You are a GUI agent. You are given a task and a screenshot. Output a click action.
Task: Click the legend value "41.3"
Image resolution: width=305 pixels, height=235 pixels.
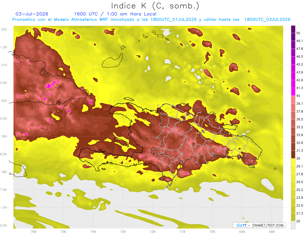coord(300,88)
